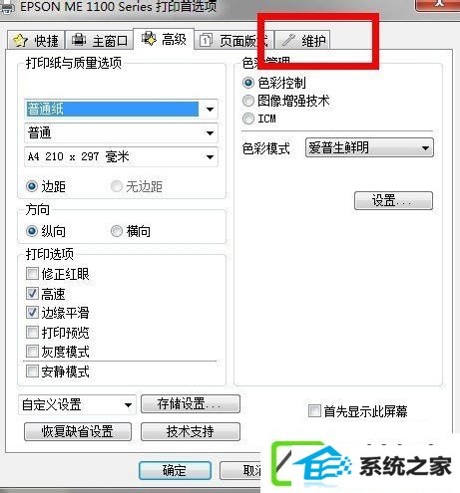This screenshot has height=493, width=460.
Task: Select the 图像增强技术 radio button
Action: [x=248, y=101]
